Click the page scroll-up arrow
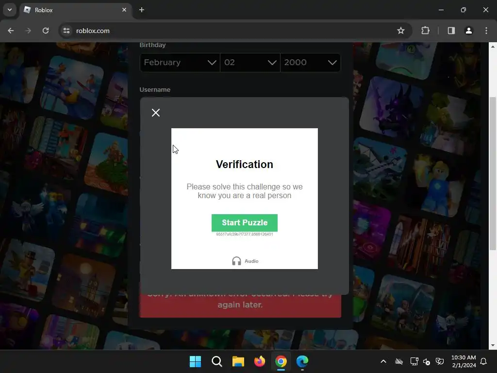Viewport: 497px width, 373px height. point(493,47)
